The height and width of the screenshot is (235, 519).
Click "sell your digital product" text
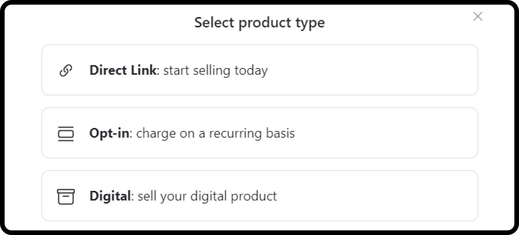click(207, 196)
